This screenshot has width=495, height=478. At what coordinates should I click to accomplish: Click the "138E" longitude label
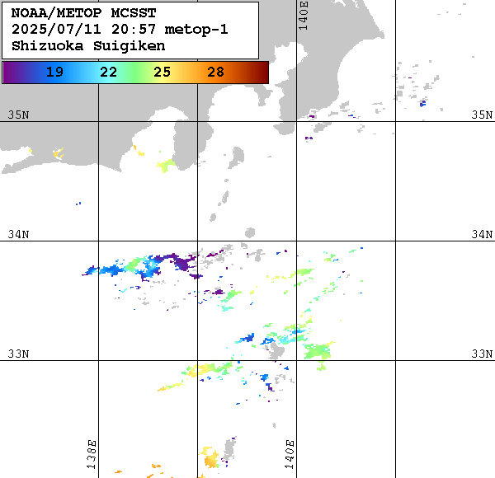(x=92, y=454)
